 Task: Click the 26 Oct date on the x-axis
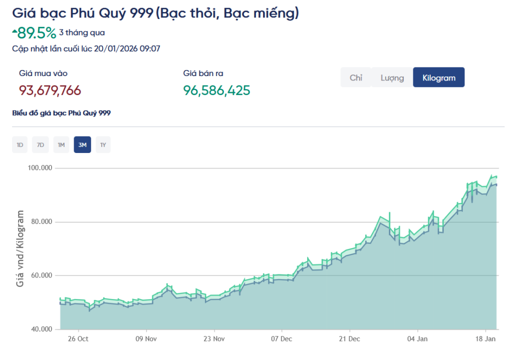[x=78, y=337]
